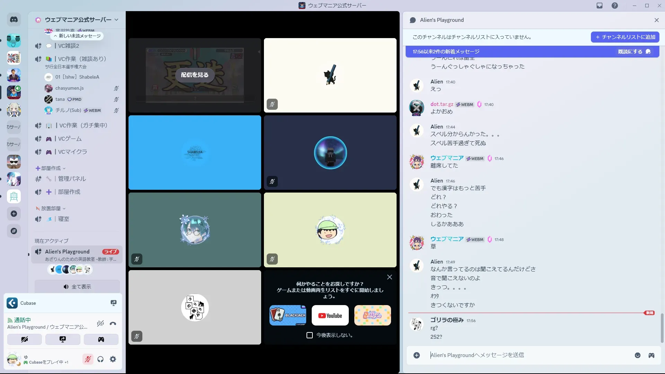The width and height of the screenshot is (665, 374).
Task: Select the 管理パネル text channel
Action: pos(72,179)
